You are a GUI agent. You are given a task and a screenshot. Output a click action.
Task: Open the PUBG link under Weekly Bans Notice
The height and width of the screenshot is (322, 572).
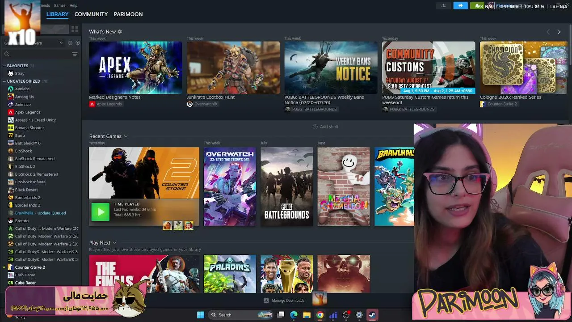coord(311,109)
